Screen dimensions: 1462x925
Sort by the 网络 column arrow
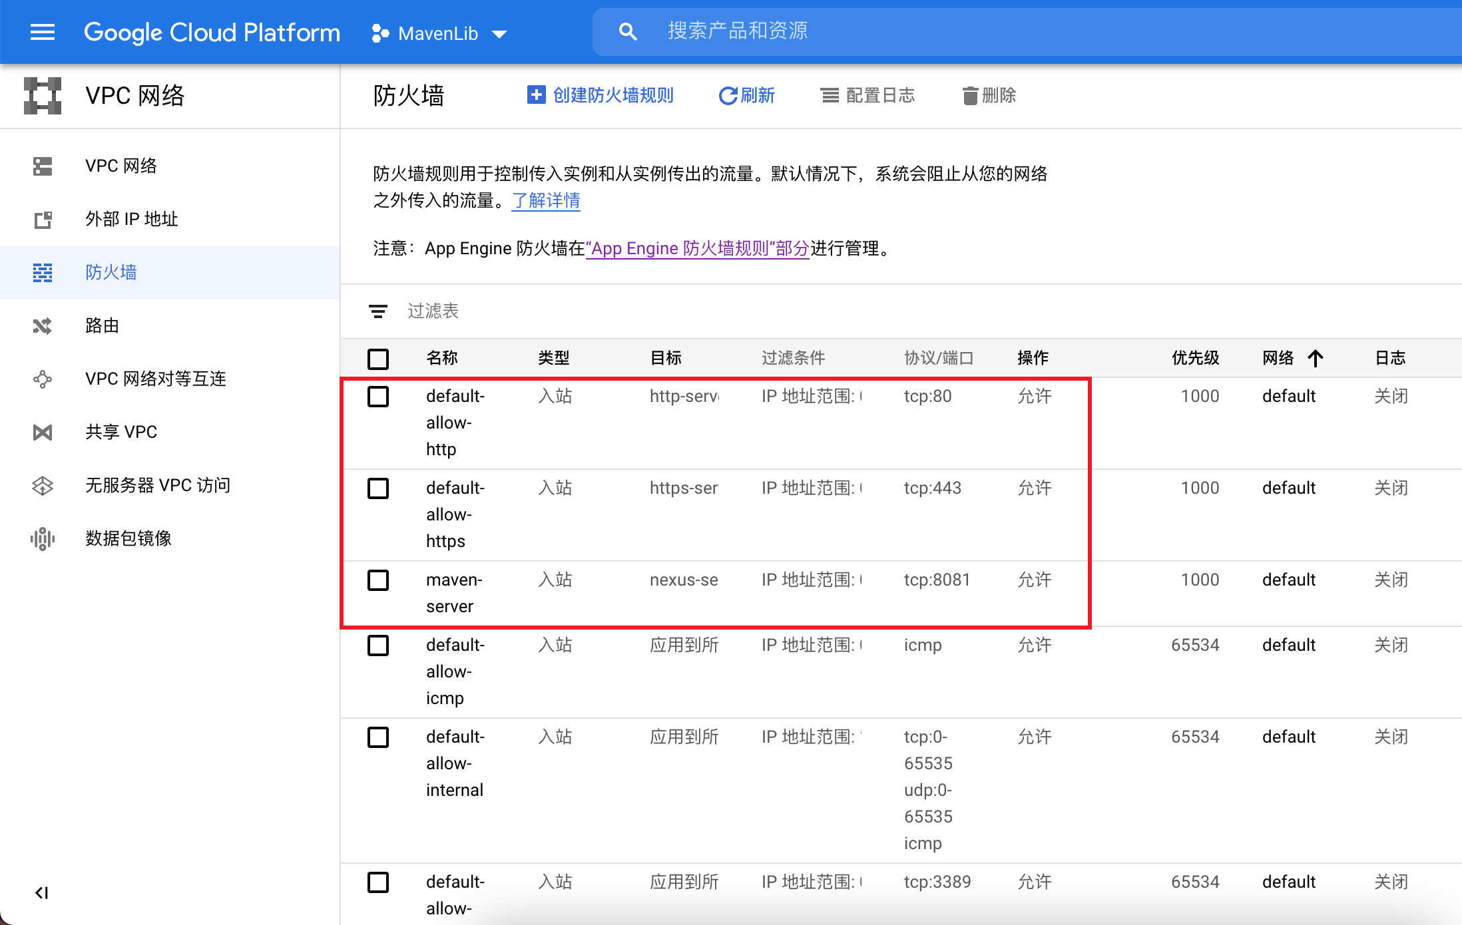coord(1315,359)
